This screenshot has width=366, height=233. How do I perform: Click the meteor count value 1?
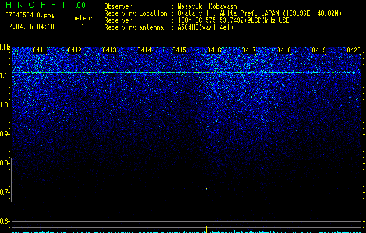[x=83, y=27]
